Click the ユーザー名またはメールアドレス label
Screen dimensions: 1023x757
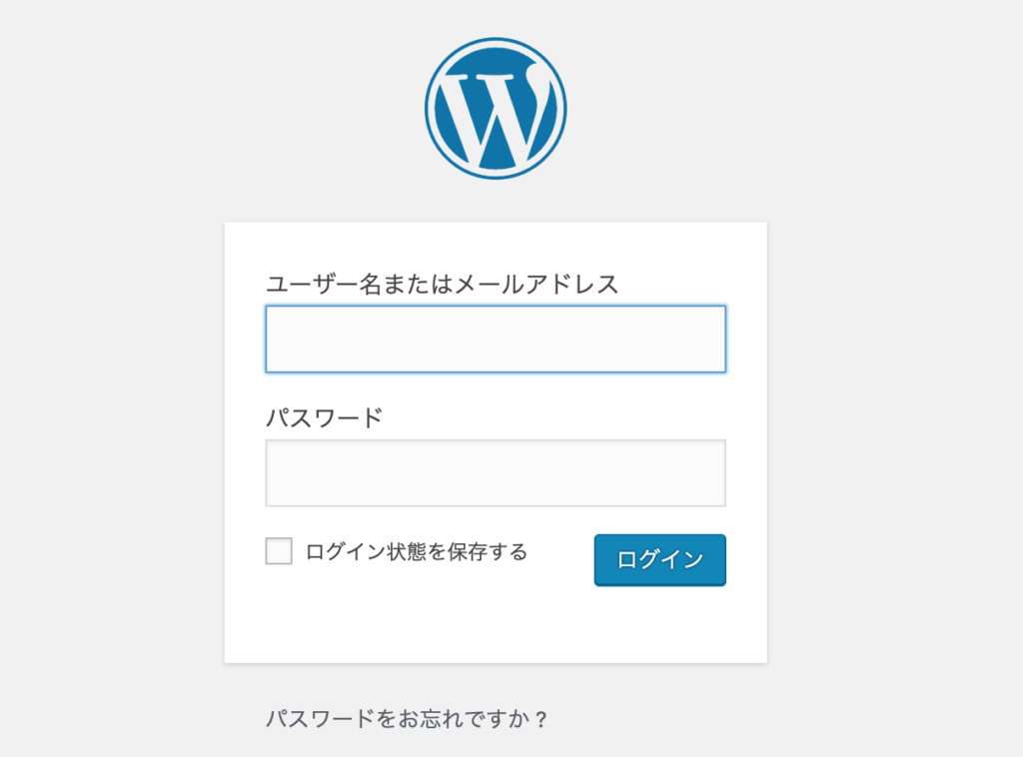point(442,285)
